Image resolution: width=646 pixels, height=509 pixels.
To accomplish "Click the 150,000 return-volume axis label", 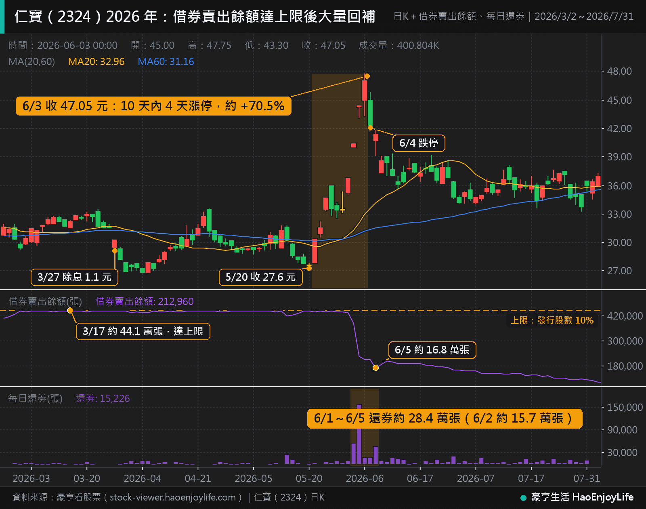I will 625,407.
